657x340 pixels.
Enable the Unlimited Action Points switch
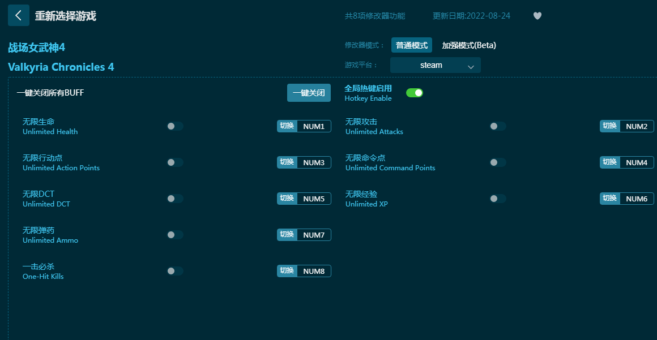175,162
